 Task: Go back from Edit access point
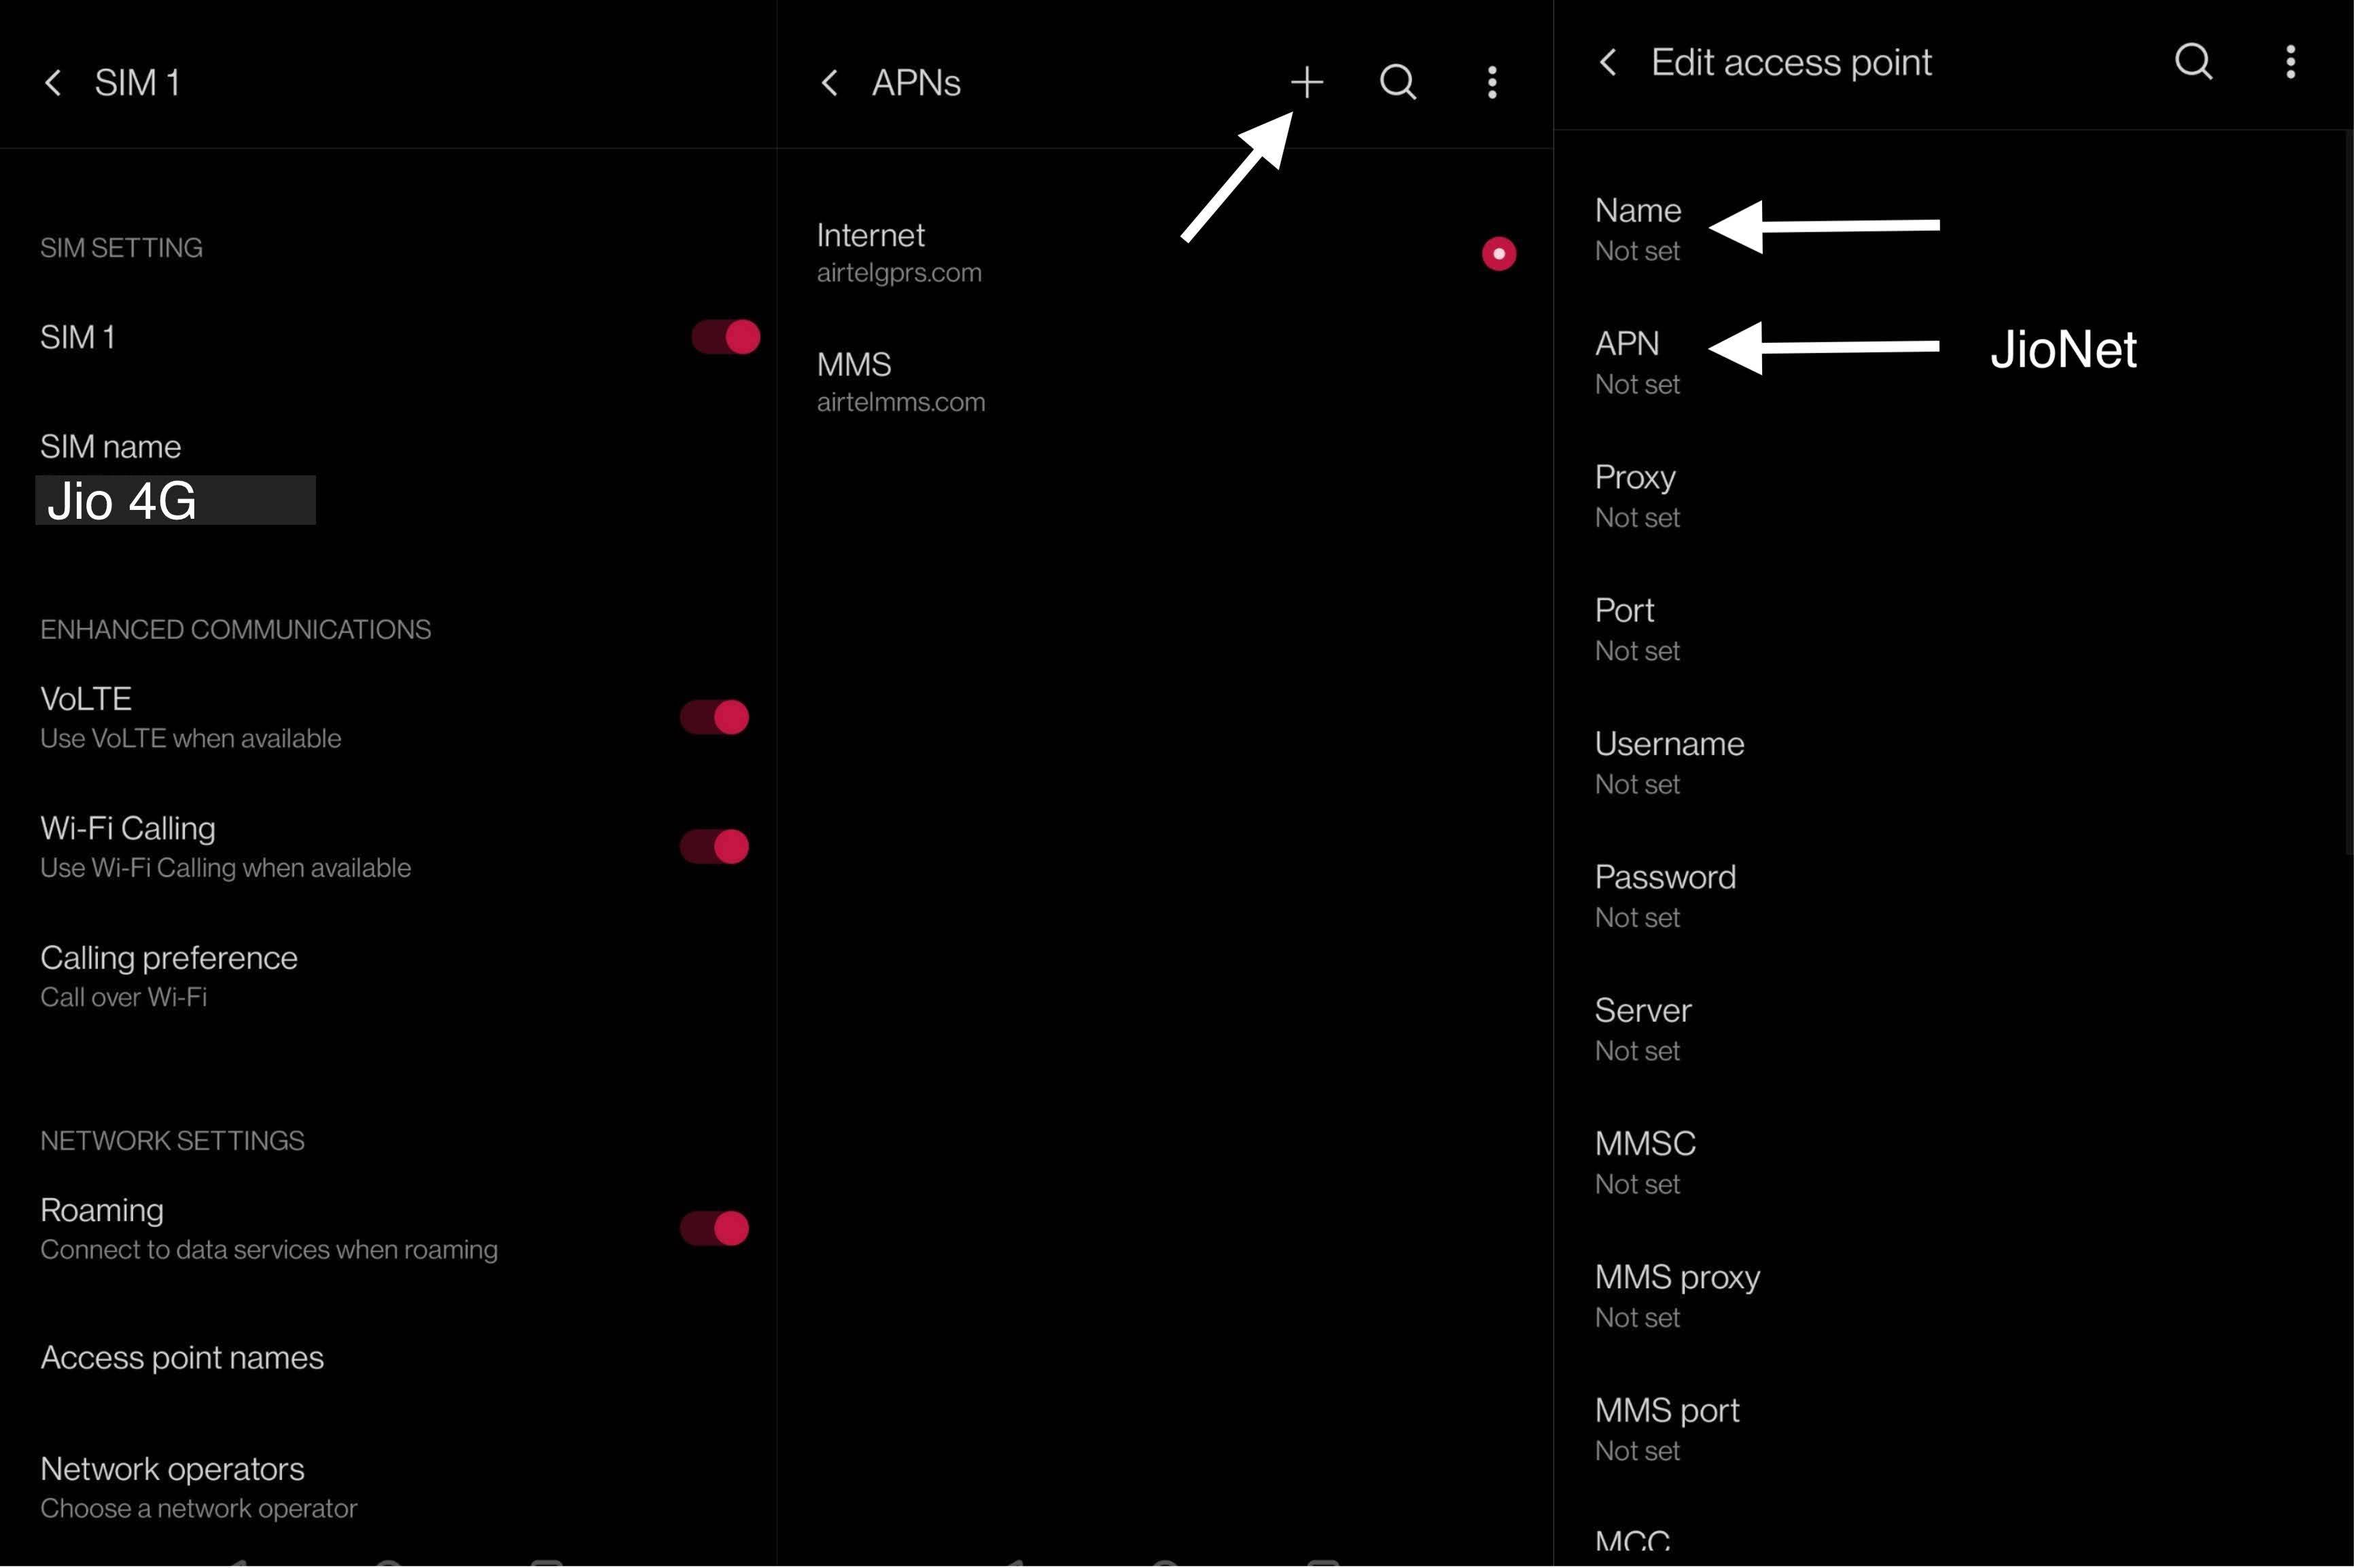tap(1608, 62)
